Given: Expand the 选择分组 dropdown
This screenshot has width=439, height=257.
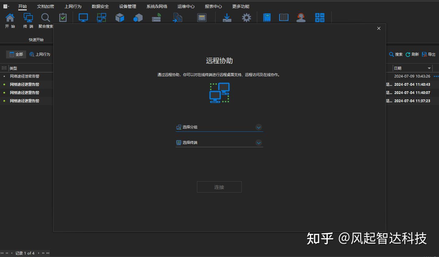Looking at the screenshot, I should click(259, 127).
